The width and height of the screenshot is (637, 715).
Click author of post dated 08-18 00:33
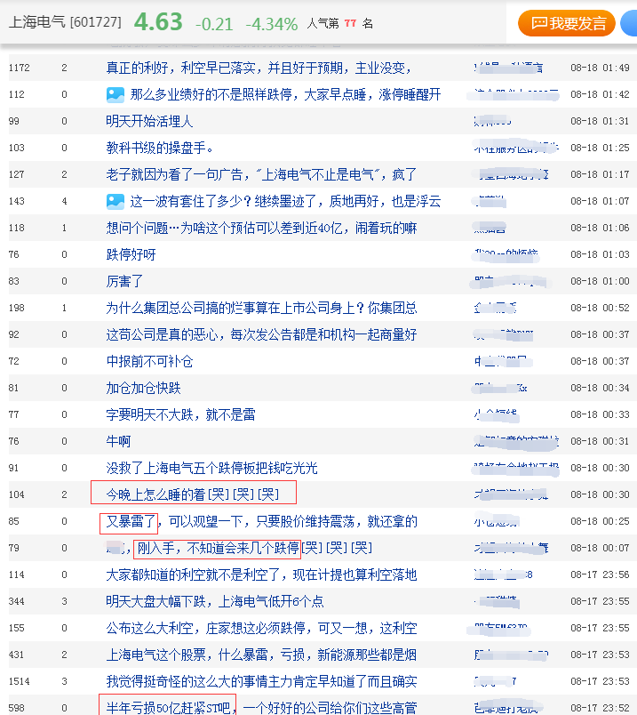tap(496, 415)
